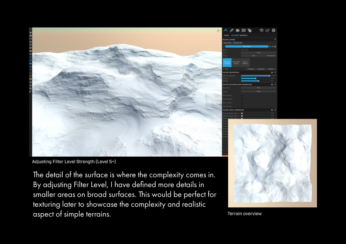Switch to the GENERAL tab
This screenshot has height=244, width=346.
(244, 35)
